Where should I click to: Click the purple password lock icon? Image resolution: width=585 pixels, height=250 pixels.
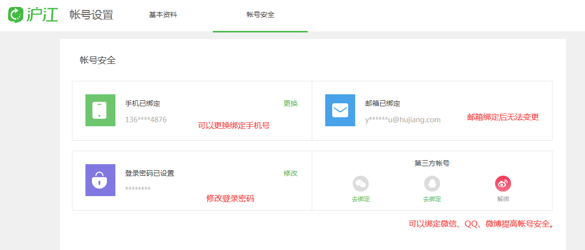(x=100, y=180)
